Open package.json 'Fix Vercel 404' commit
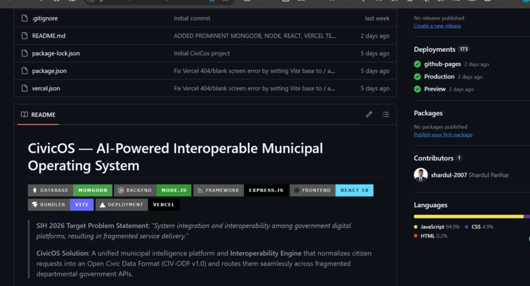Screen dimensions: 530x286 pyautogui.click(x=254, y=71)
